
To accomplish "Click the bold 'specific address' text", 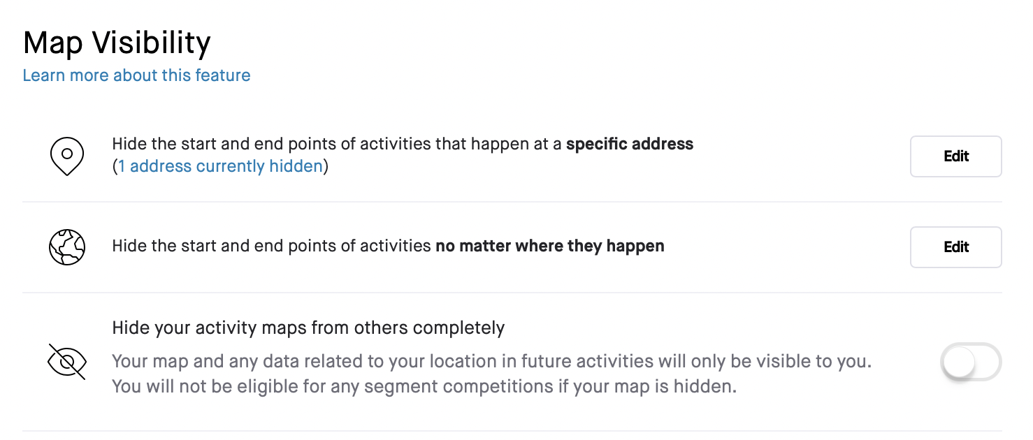I will [630, 145].
